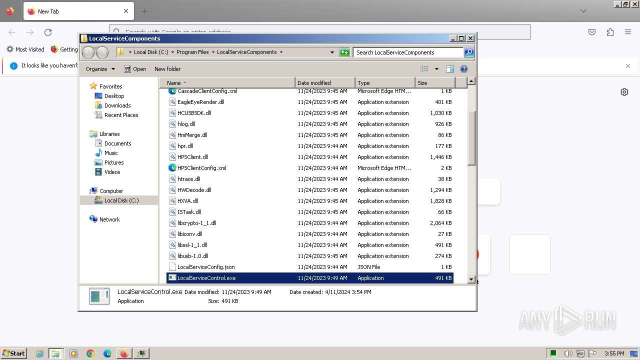Select the libusb-1.0.dll file
Screen dimensions: 640x360
coord(192,256)
